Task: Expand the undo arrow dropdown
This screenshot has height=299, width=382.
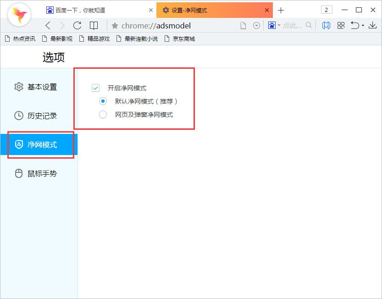Action: click(363, 26)
